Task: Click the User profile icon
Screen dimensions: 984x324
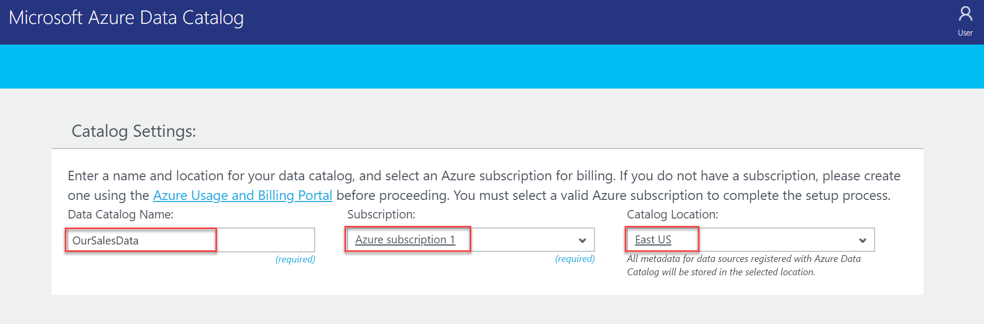Action: point(965,14)
